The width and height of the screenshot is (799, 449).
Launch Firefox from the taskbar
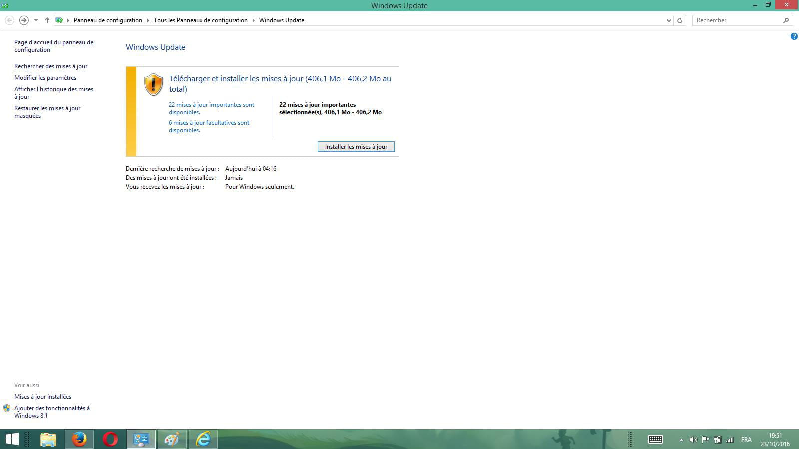(x=79, y=439)
